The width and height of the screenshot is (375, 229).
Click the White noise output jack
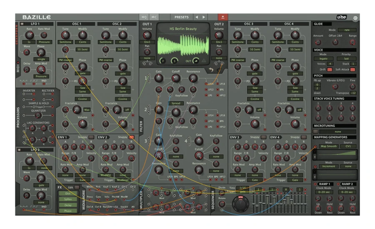pyautogui.click(x=90, y=190)
